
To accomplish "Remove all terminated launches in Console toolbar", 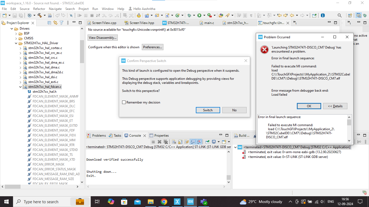I will click(166, 142).
